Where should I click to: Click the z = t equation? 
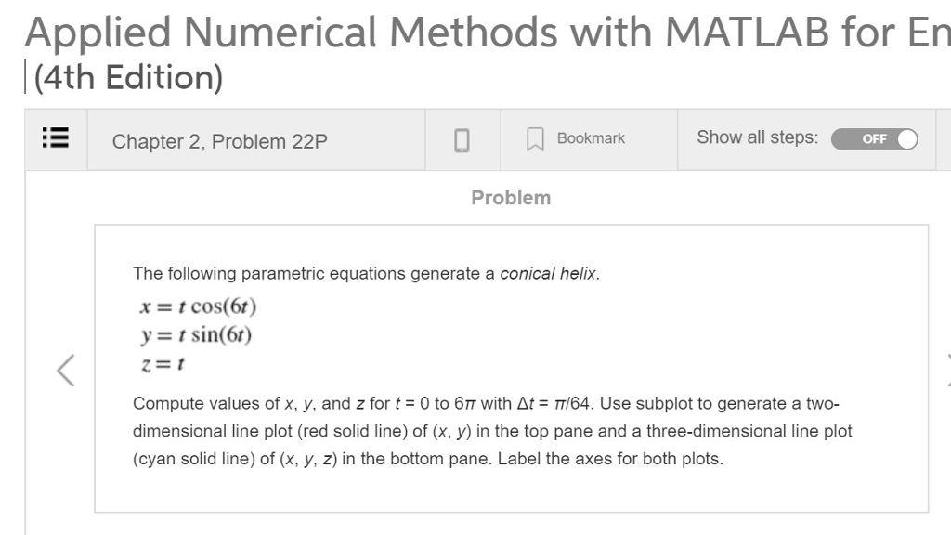(x=163, y=364)
